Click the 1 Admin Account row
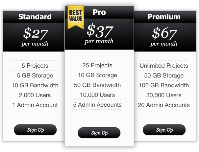This screenshot has width=199, height=152. coord(35,105)
